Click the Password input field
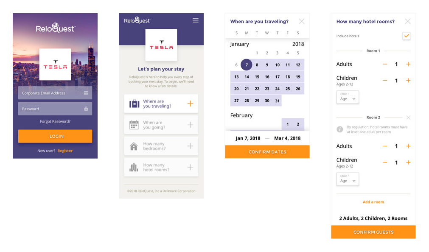This screenshot has width=429, height=252. click(51, 109)
